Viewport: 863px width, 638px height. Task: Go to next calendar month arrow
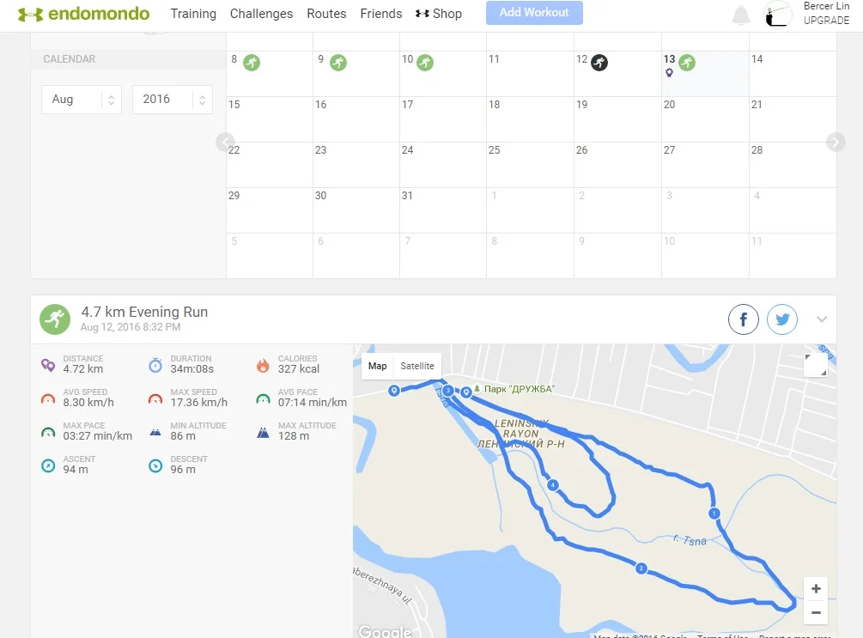[x=836, y=143]
